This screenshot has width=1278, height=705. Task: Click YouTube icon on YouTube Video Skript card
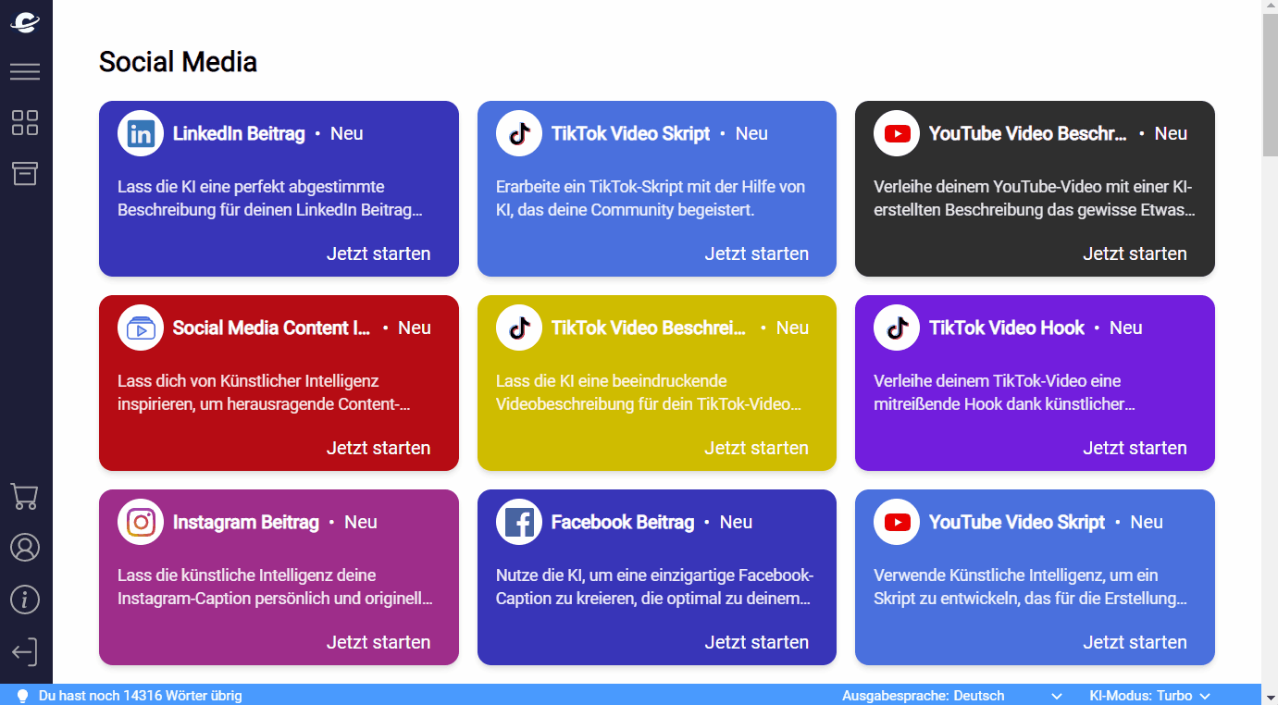pos(897,522)
